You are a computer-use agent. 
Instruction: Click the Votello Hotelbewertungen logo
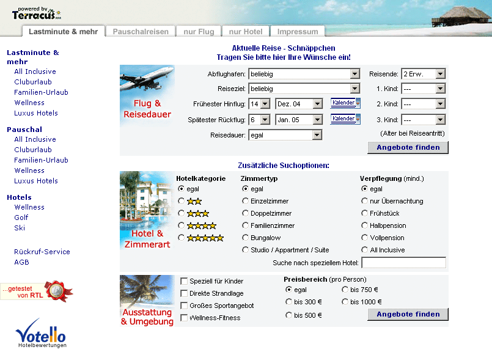[41, 333]
